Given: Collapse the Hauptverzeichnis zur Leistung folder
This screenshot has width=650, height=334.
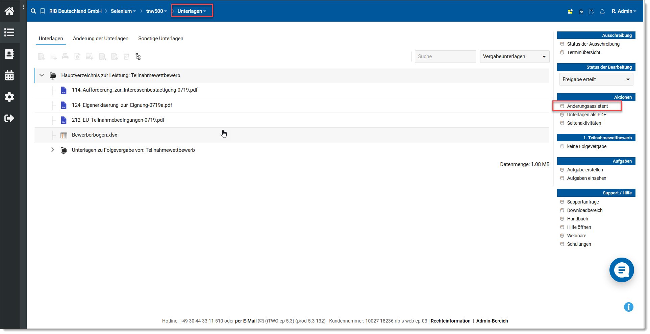Looking at the screenshot, I should point(42,75).
